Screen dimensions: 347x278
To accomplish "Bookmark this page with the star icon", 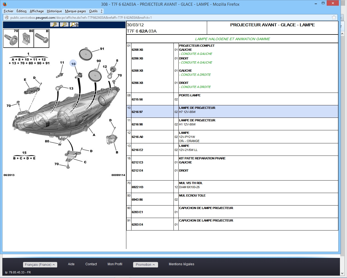I will click(x=334, y=18).
